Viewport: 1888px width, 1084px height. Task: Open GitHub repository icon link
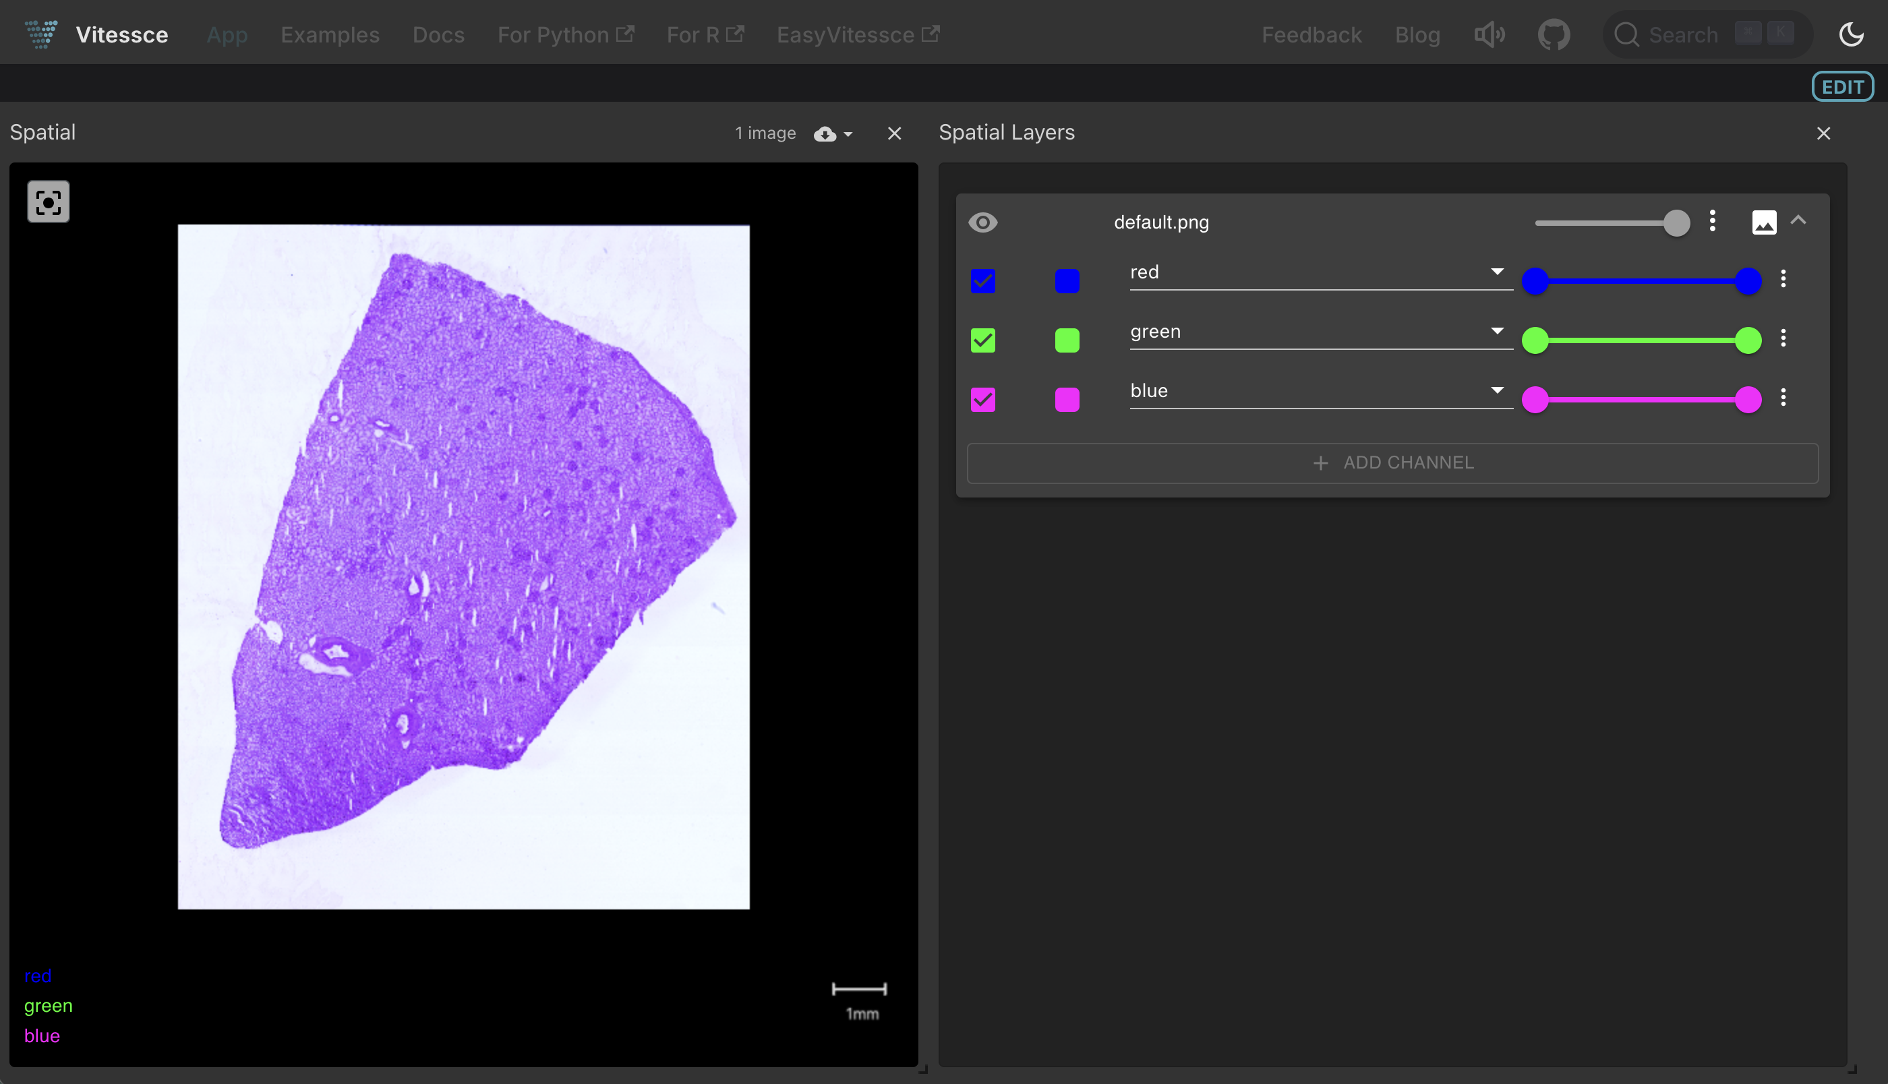(x=1553, y=34)
